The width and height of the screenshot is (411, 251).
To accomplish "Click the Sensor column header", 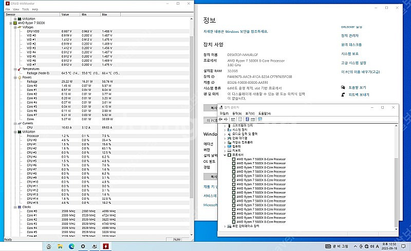I will 32,14.
